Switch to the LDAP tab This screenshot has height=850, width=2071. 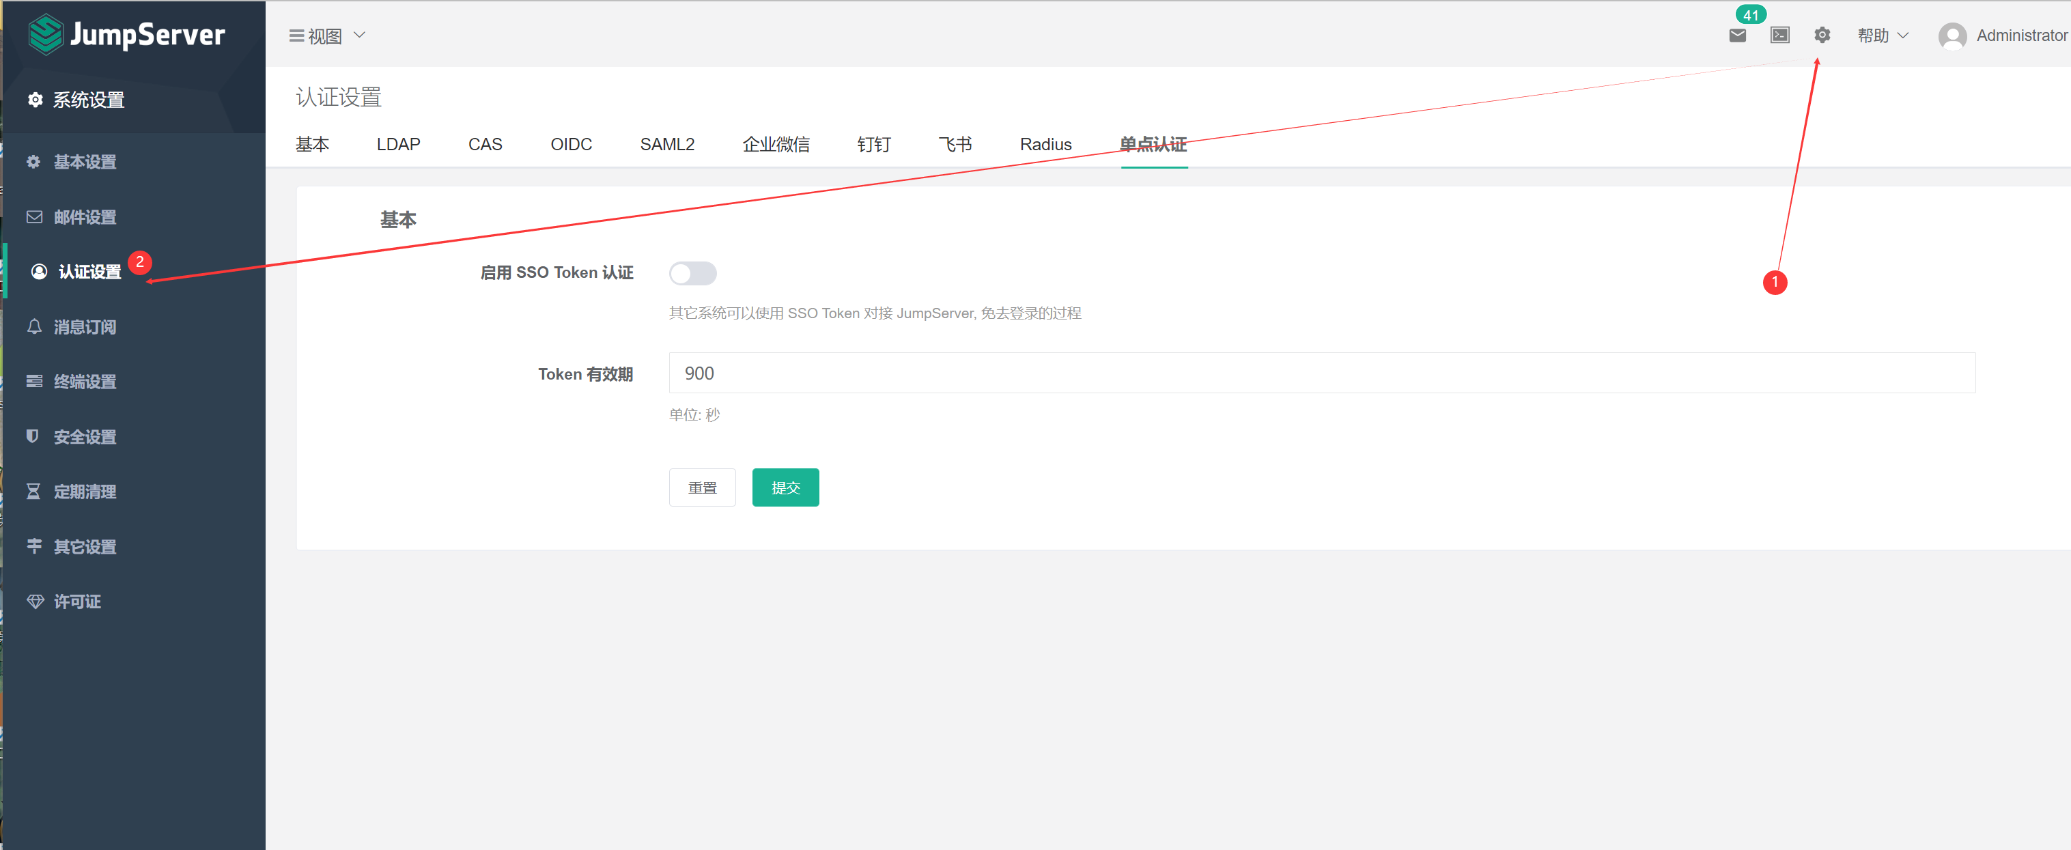point(398,144)
